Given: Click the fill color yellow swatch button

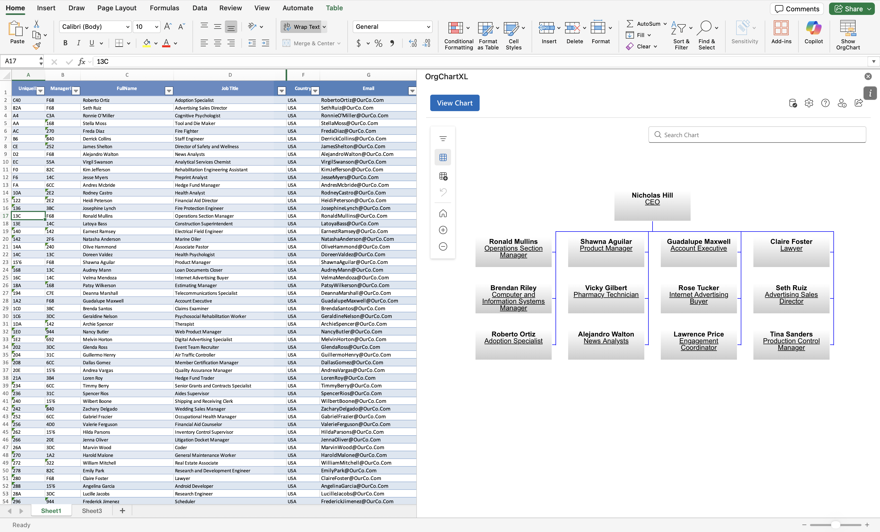Looking at the screenshot, I should click(146, 43).
